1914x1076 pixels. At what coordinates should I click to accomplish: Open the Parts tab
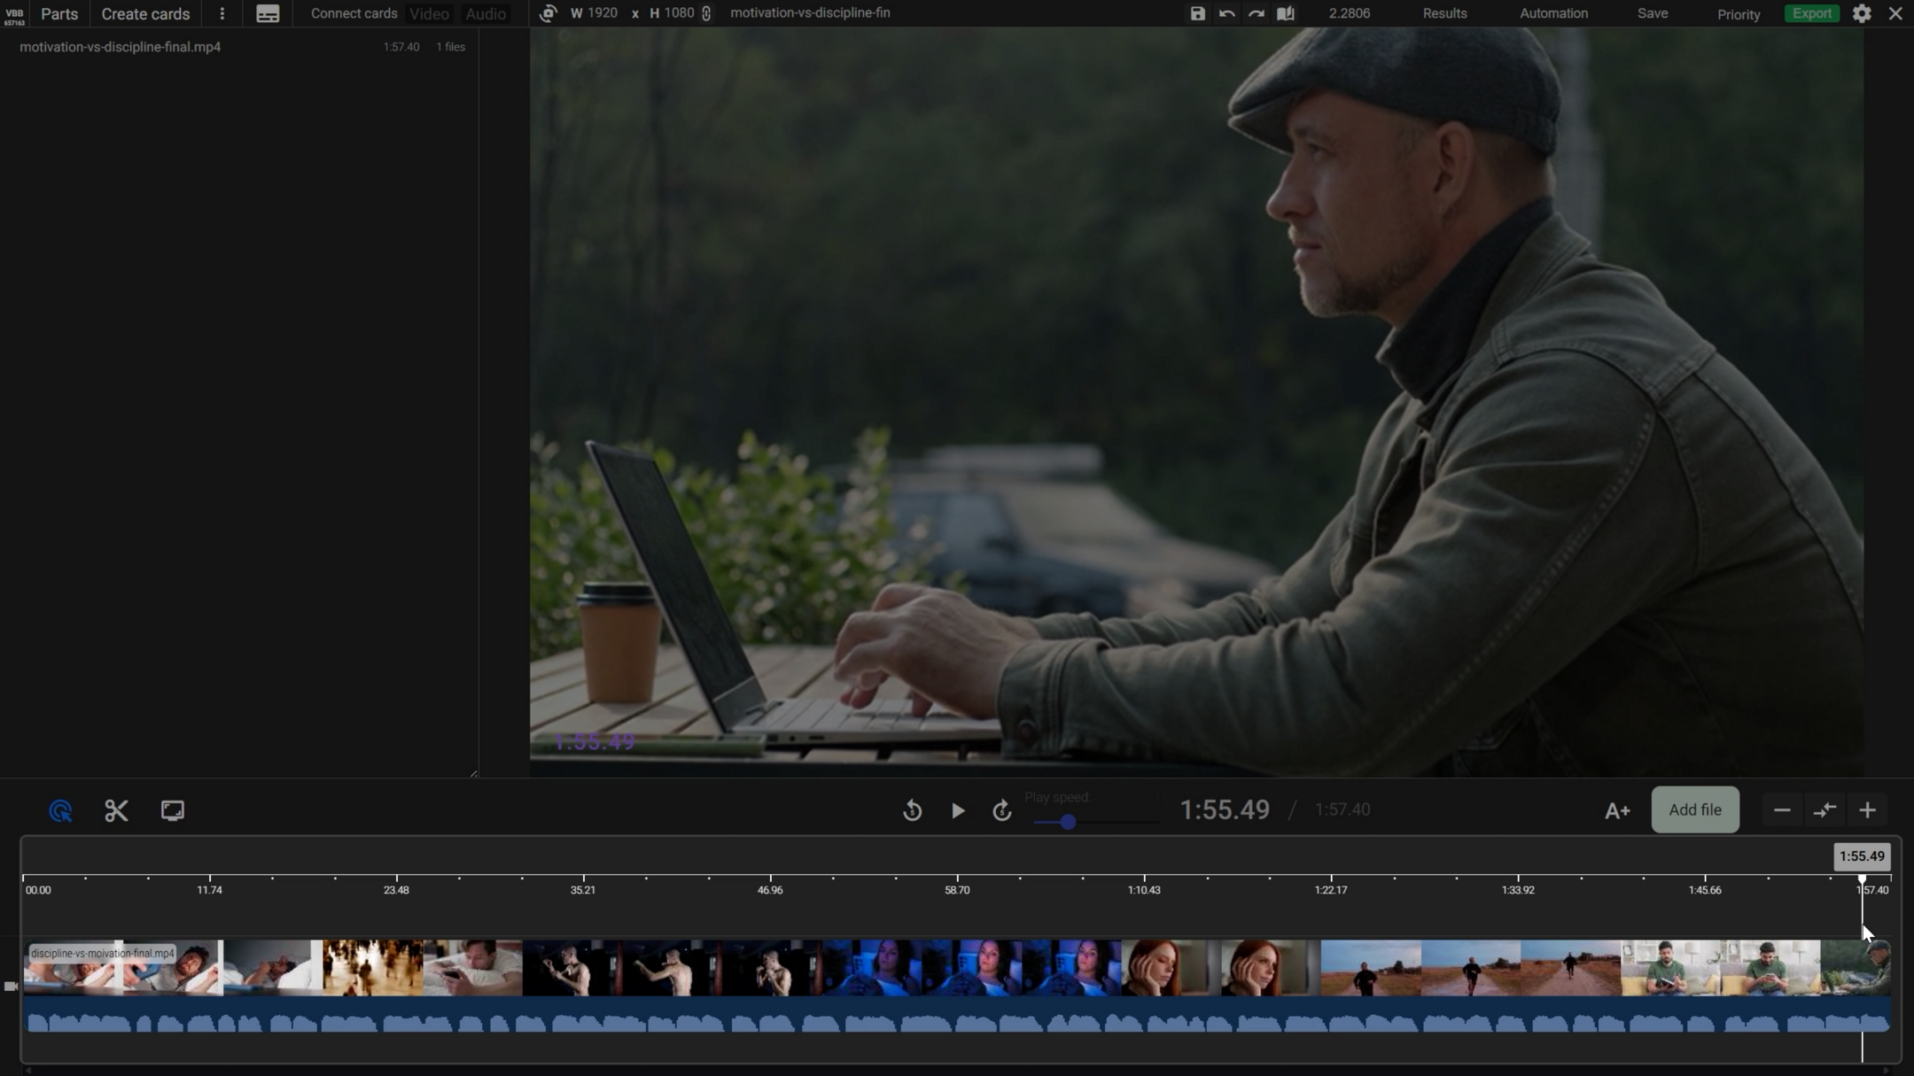coord(59,13)
